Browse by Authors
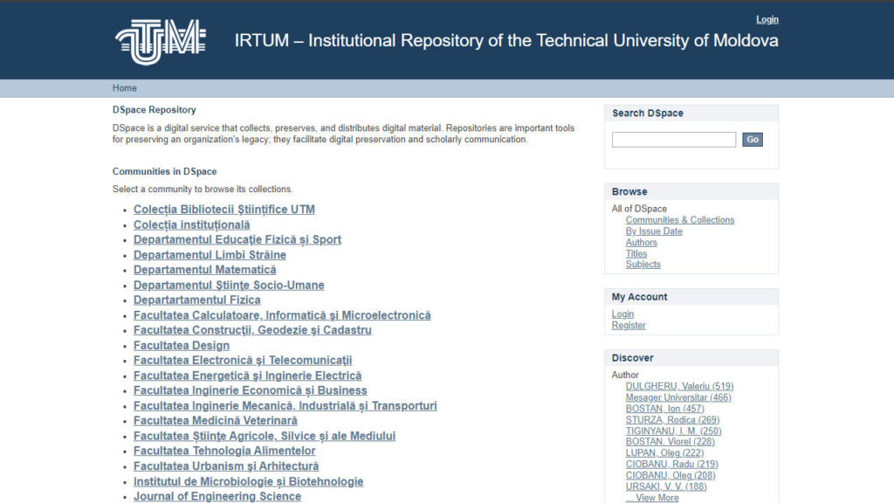The width and height of the screenshot is (894, 503). (x=641, y=243)
